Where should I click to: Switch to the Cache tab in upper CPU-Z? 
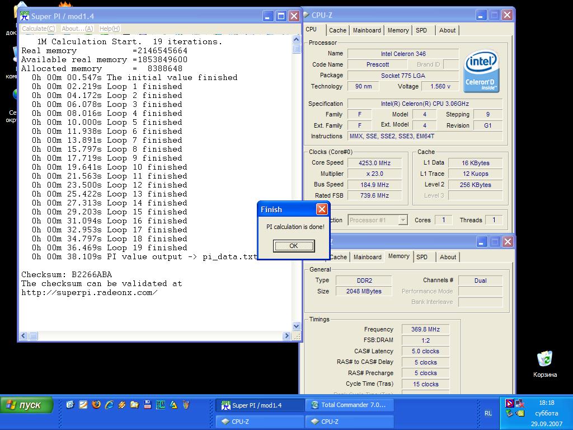pos(337,30)
